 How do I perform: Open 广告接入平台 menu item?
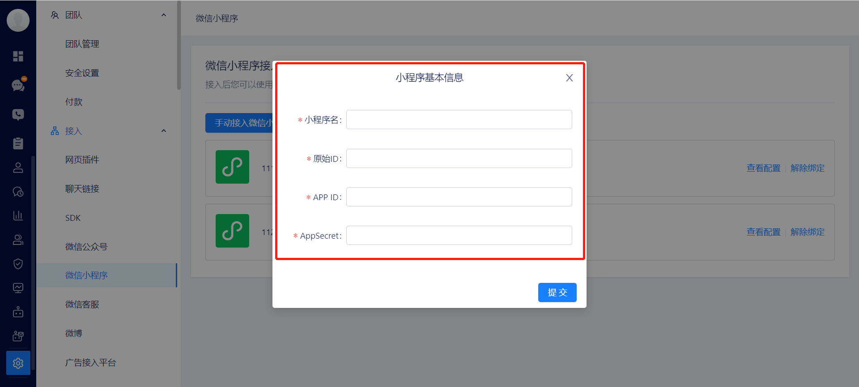(x=91, y=363)
